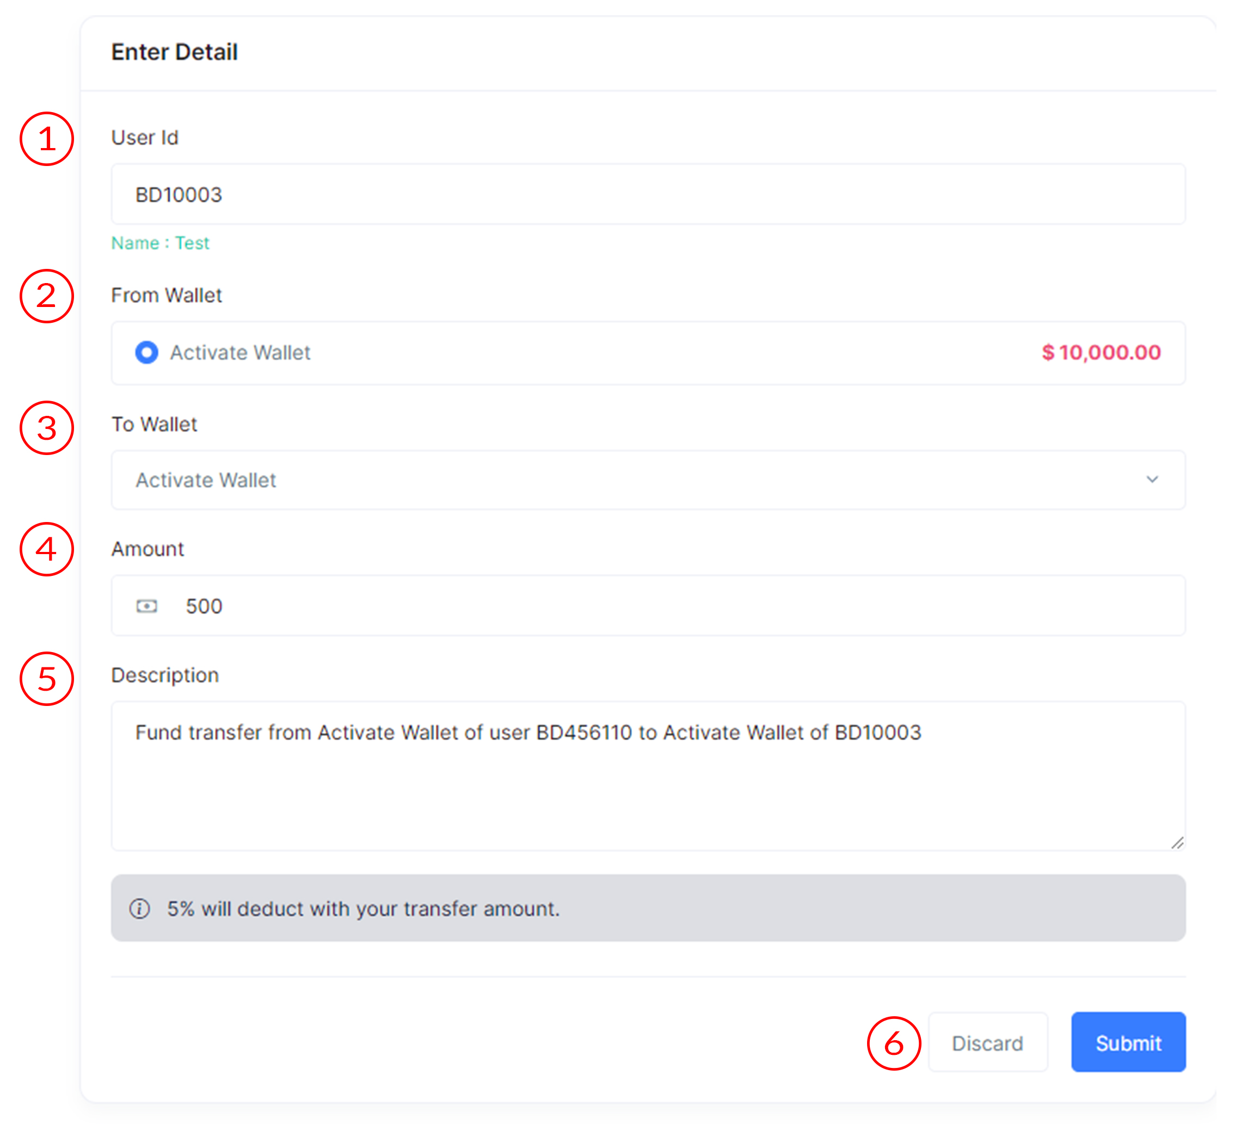Click red circled number 1 marker

coord(47,139)
